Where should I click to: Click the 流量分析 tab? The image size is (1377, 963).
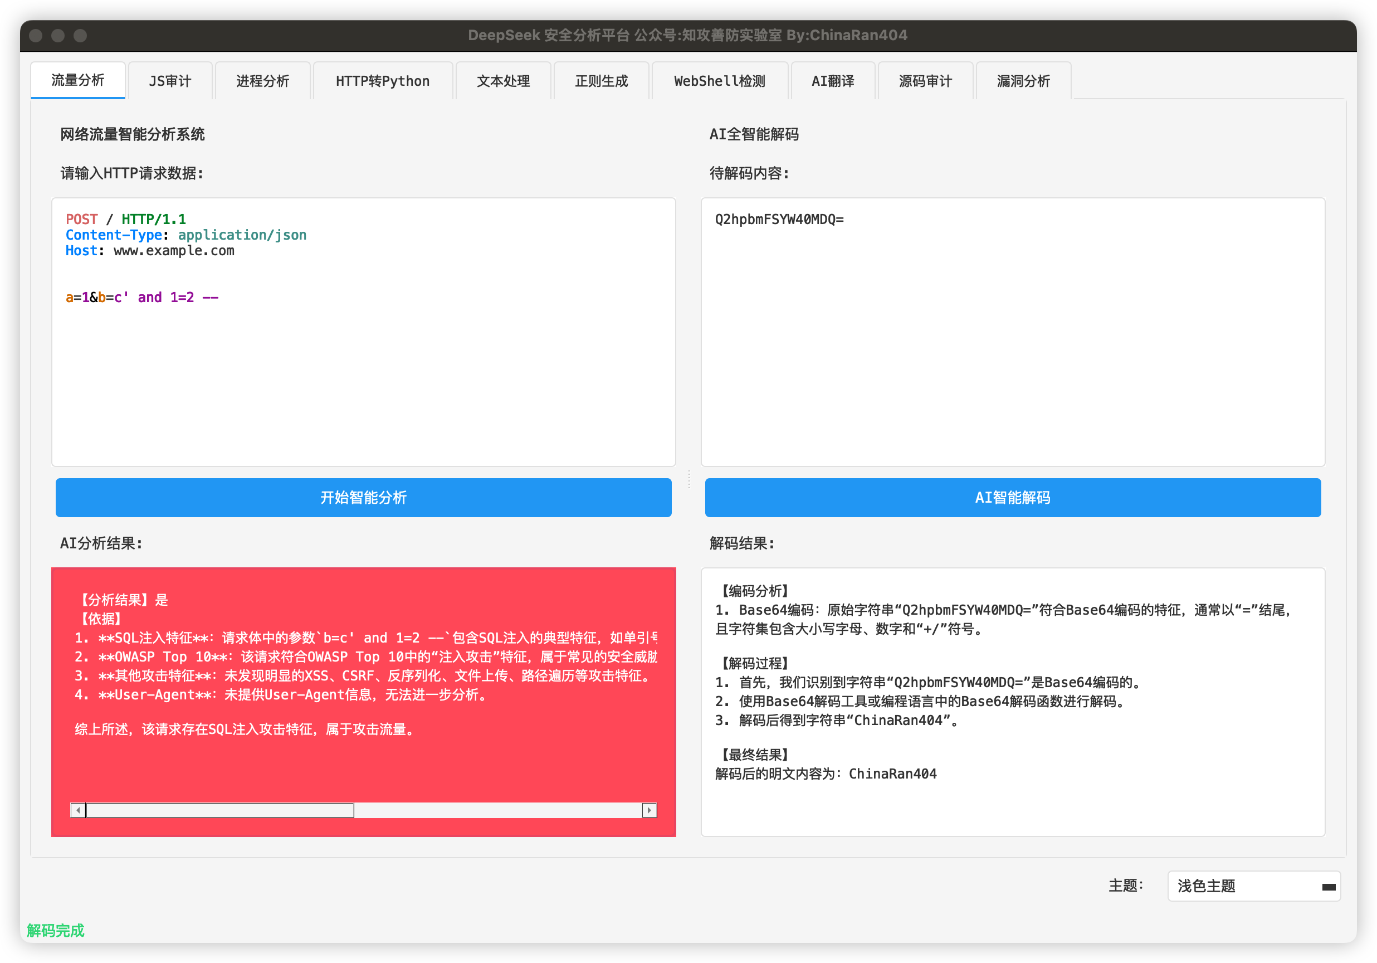pyautogui.click(x=78, y=80)
